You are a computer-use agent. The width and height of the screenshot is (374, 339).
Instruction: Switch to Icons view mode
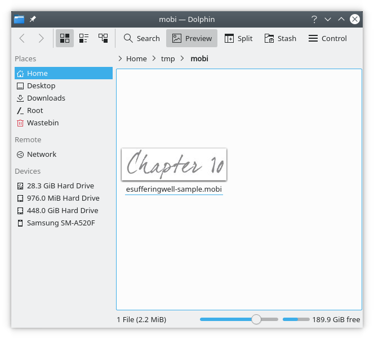[x=65, y=38]
